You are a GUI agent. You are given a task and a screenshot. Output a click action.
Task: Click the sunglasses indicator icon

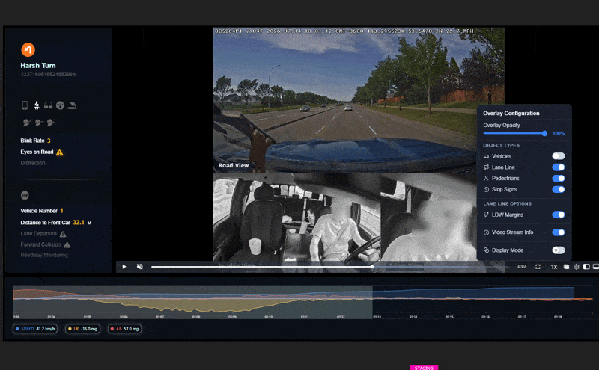tap(48, 105)
